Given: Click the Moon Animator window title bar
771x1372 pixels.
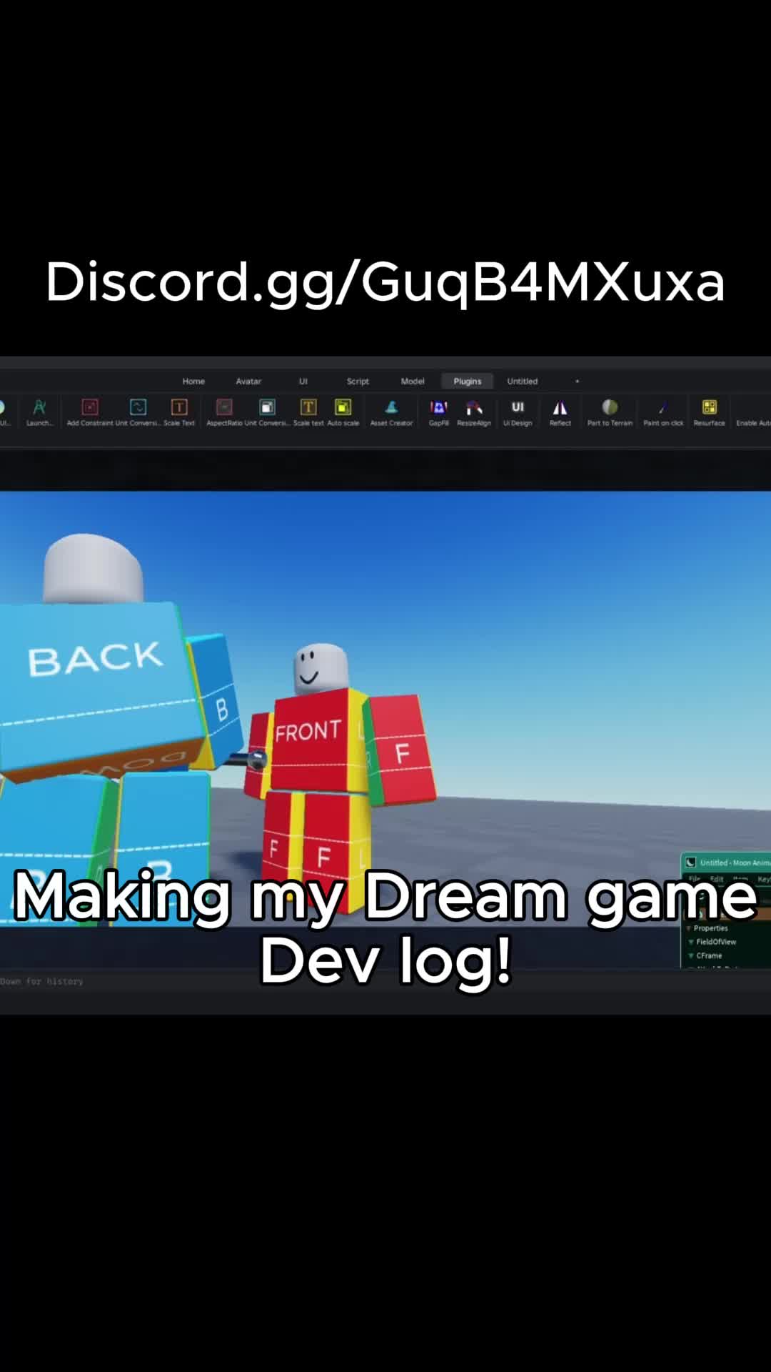Looking at the screenshot, I should click(726, 863).
